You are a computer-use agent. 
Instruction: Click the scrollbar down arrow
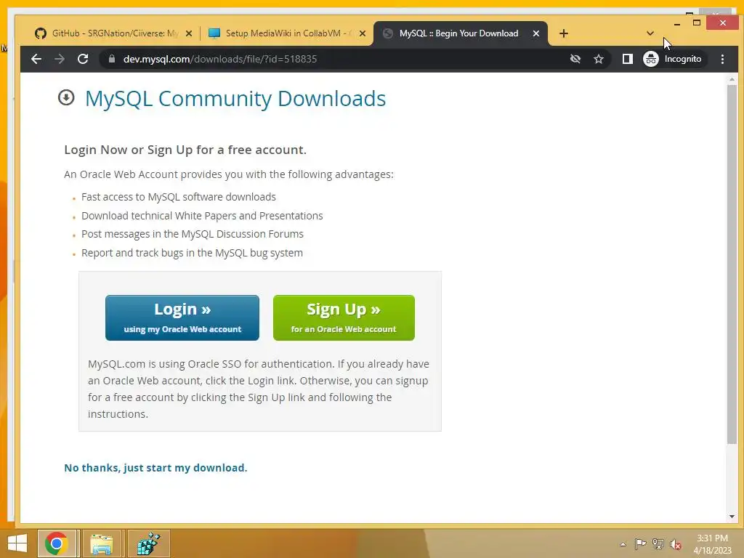click(732, 517)
